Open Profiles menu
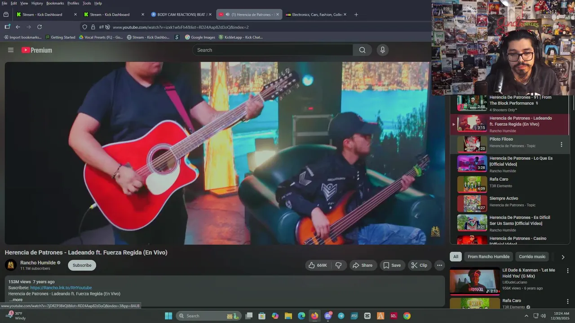 coord(73,3)
